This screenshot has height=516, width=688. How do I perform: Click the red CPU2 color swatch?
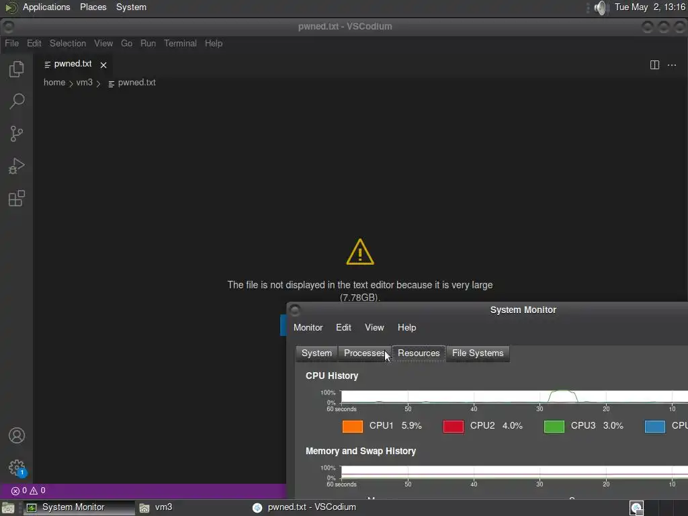[454, 426]
